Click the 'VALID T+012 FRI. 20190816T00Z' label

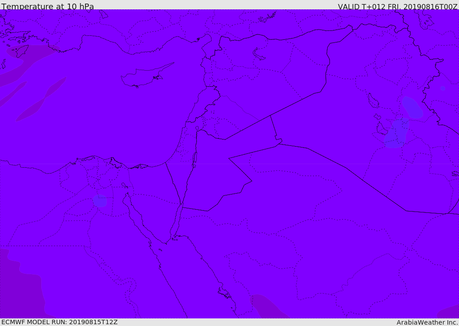point(398,7)
